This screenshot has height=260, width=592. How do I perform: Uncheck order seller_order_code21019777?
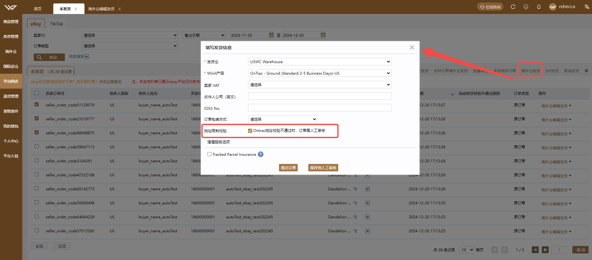tap(37, 118)
